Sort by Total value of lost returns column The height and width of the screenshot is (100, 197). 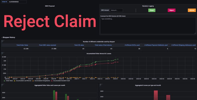pos(103,45)
